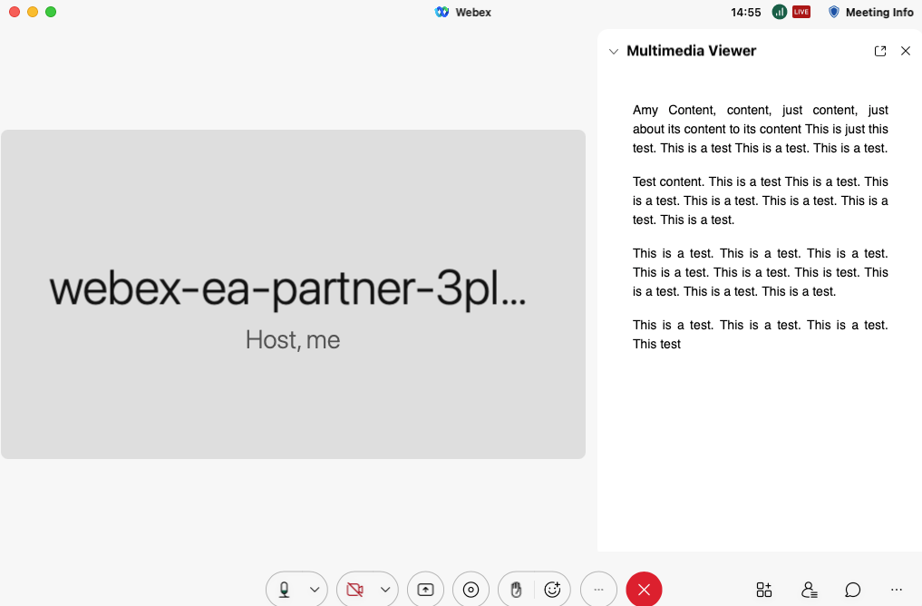Image resolution: width=922 pixels, height=606 pixels.
Task: Click the macOS yellow minimize button
Action: tap(33, 12)
